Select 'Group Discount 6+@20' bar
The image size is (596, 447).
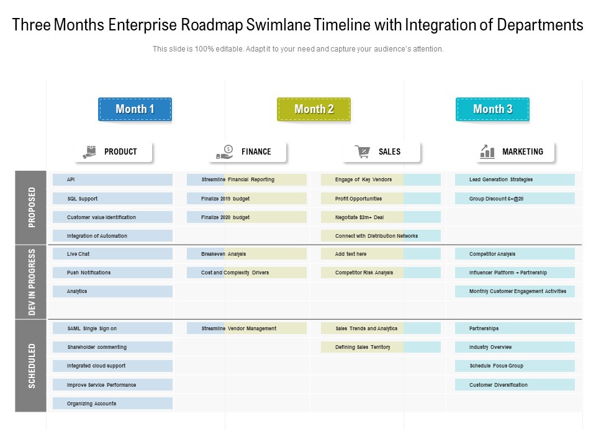tap(515, 199)
